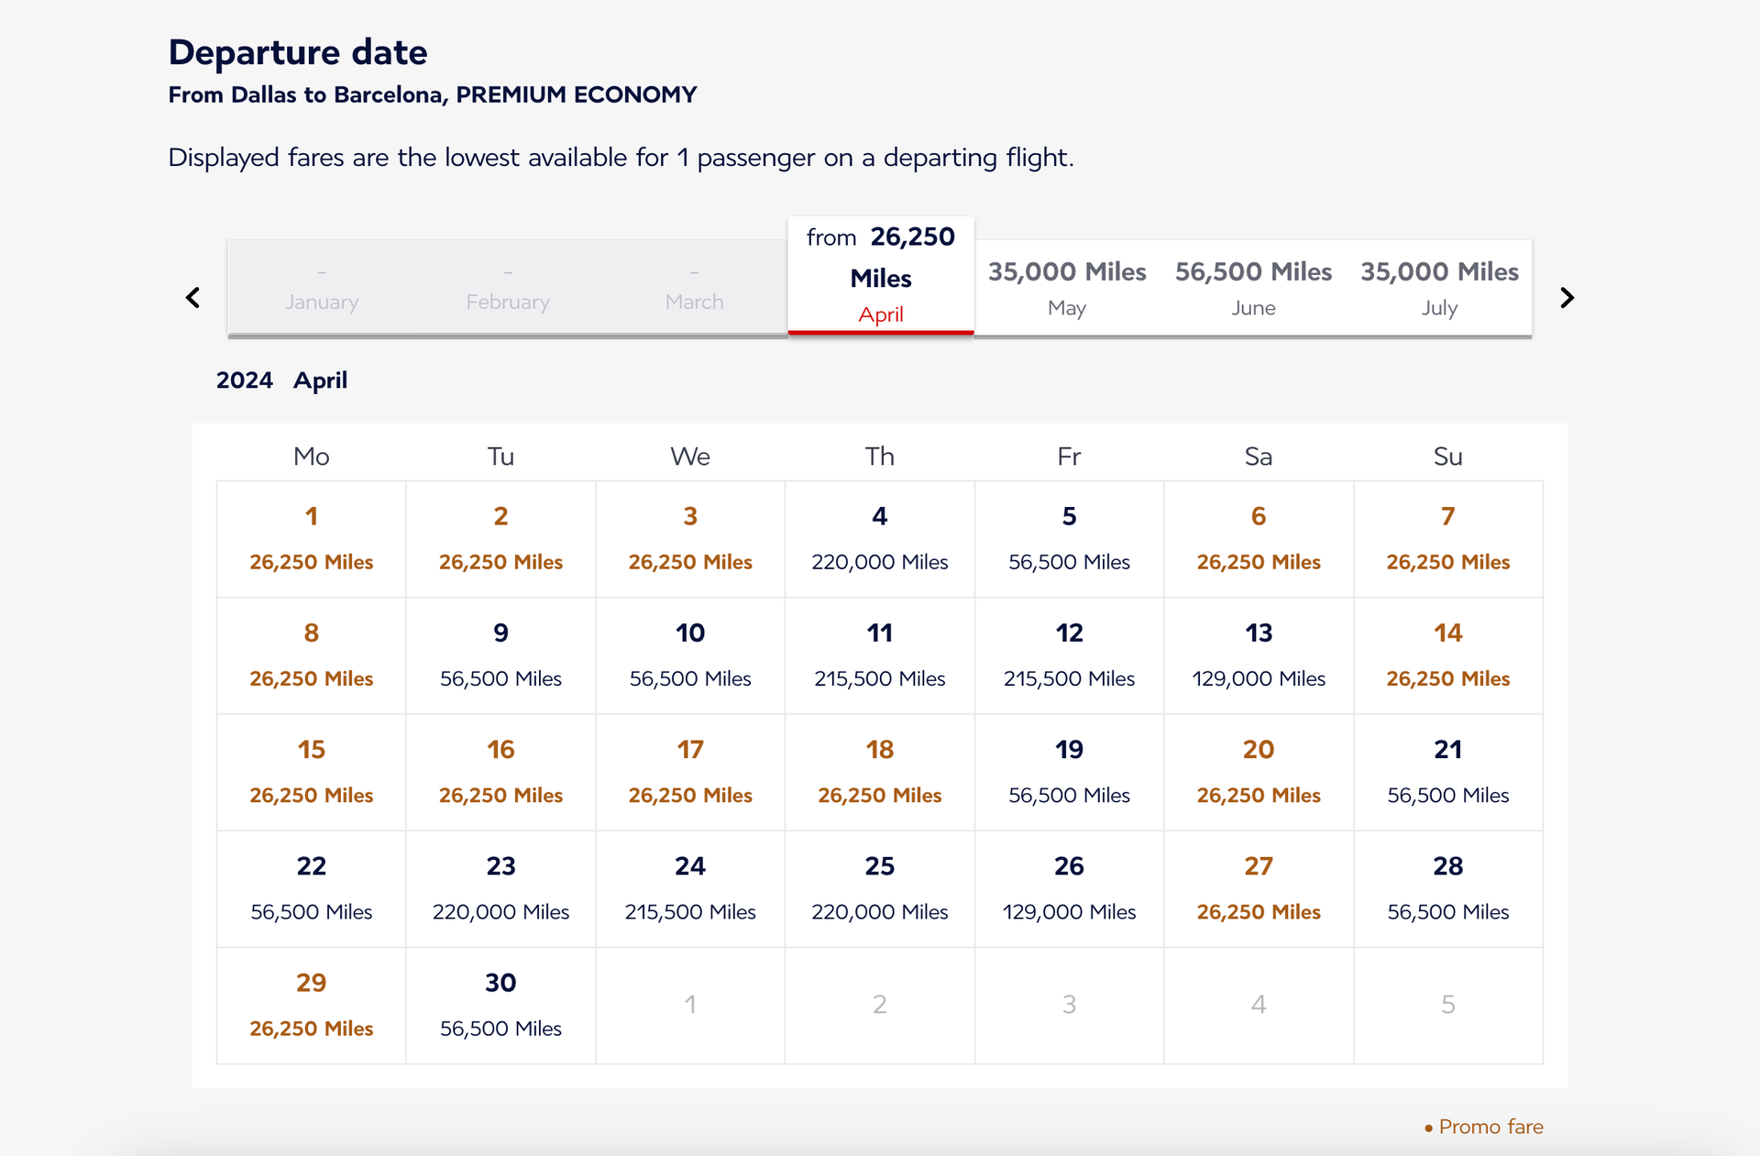Choose April 27 with promo fare
The image size is (1760, 1156).
(x=1259, y=888)
